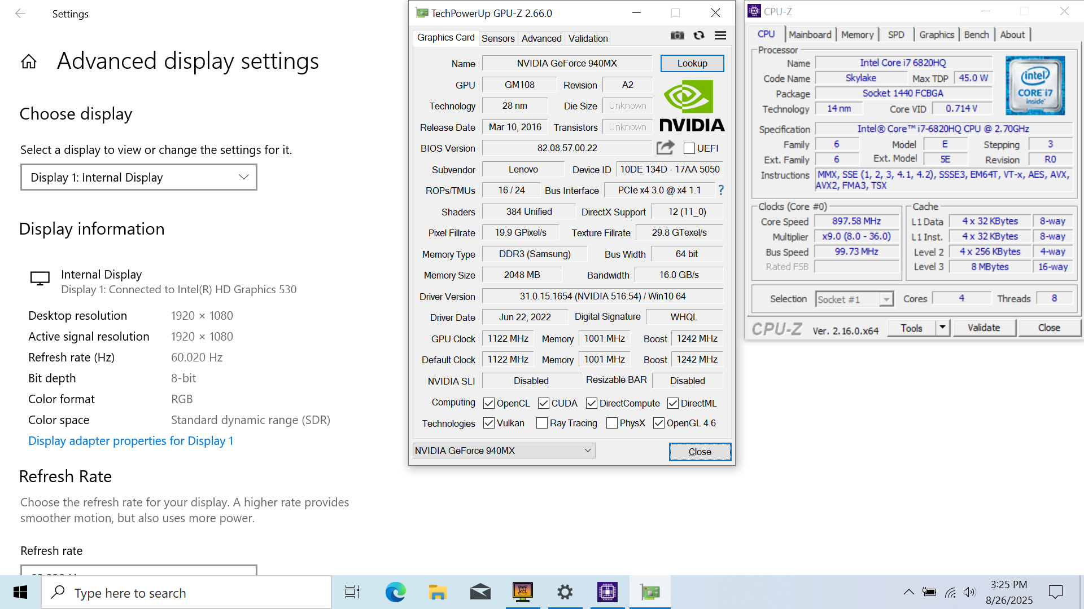Viewport: 1084px width, 609px height.
Task: Click the GPU Name field NVIDIA GeForce 940MX
Action: (567, 63)
